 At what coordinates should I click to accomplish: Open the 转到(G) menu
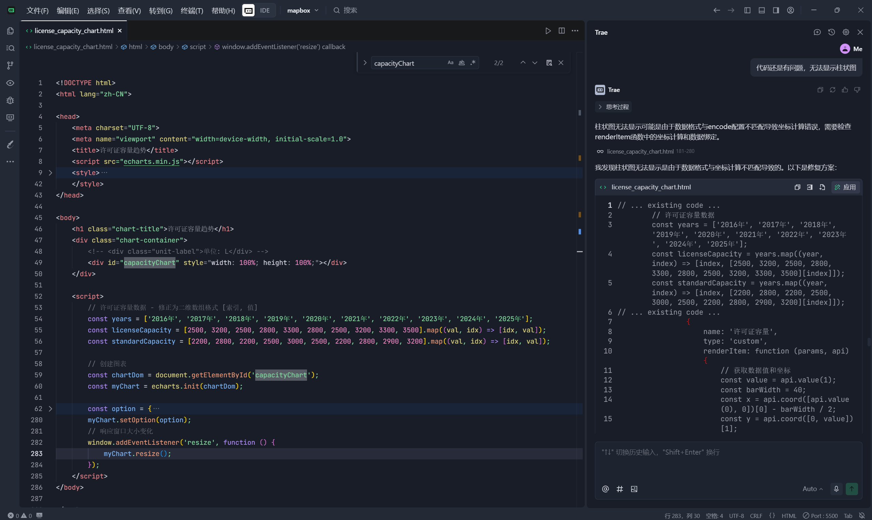tap(160, 11)
